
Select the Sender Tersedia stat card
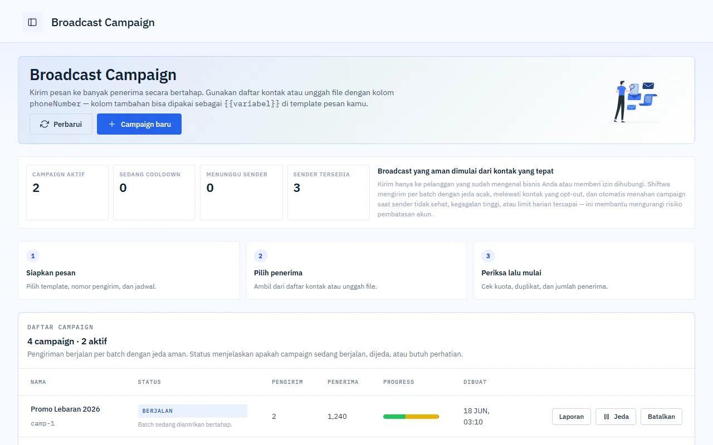329,192
